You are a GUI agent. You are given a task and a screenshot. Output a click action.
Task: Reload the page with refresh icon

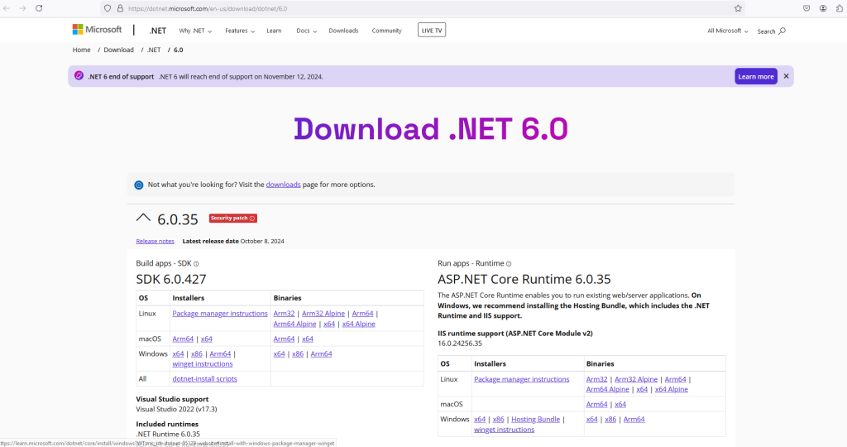tap(39, 8)
